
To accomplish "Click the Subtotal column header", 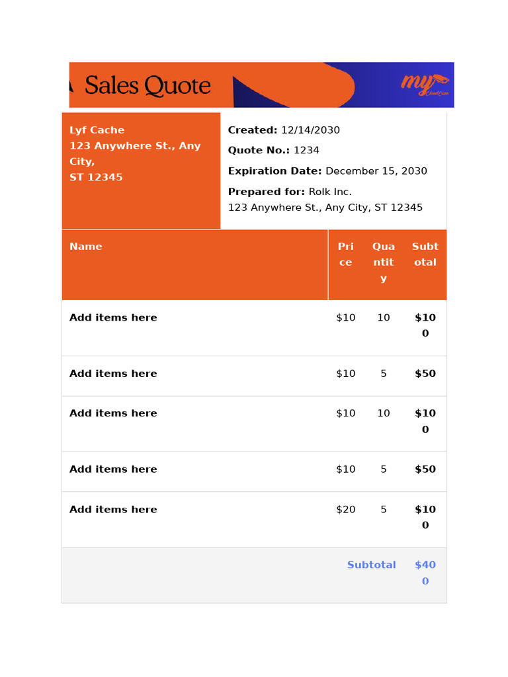I will coord(425,255).
